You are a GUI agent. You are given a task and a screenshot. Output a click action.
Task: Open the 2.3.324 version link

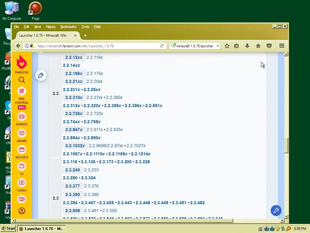[88, 178]
